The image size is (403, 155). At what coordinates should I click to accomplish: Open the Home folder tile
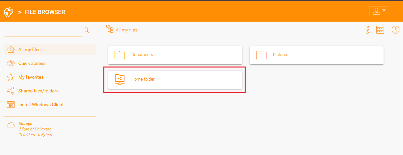pos(175,79)
